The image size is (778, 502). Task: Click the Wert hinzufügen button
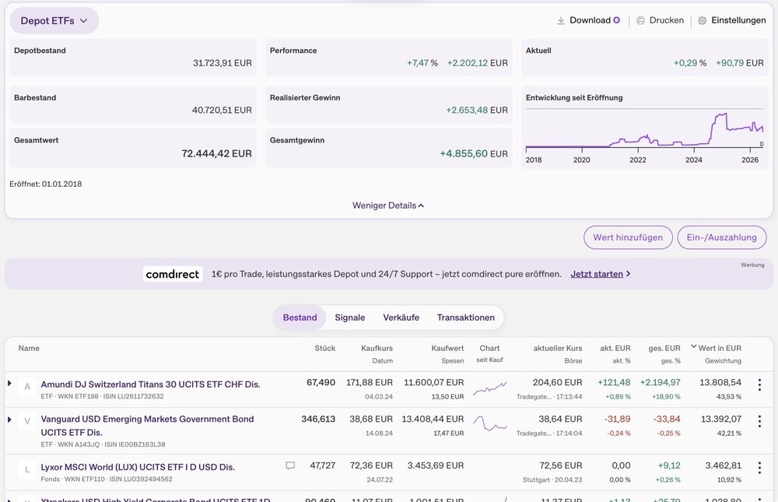(x=628, y=237)
